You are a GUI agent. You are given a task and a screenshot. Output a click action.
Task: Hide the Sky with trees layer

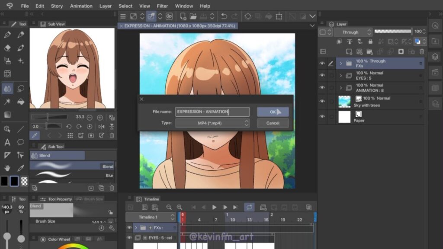point(322,102)
